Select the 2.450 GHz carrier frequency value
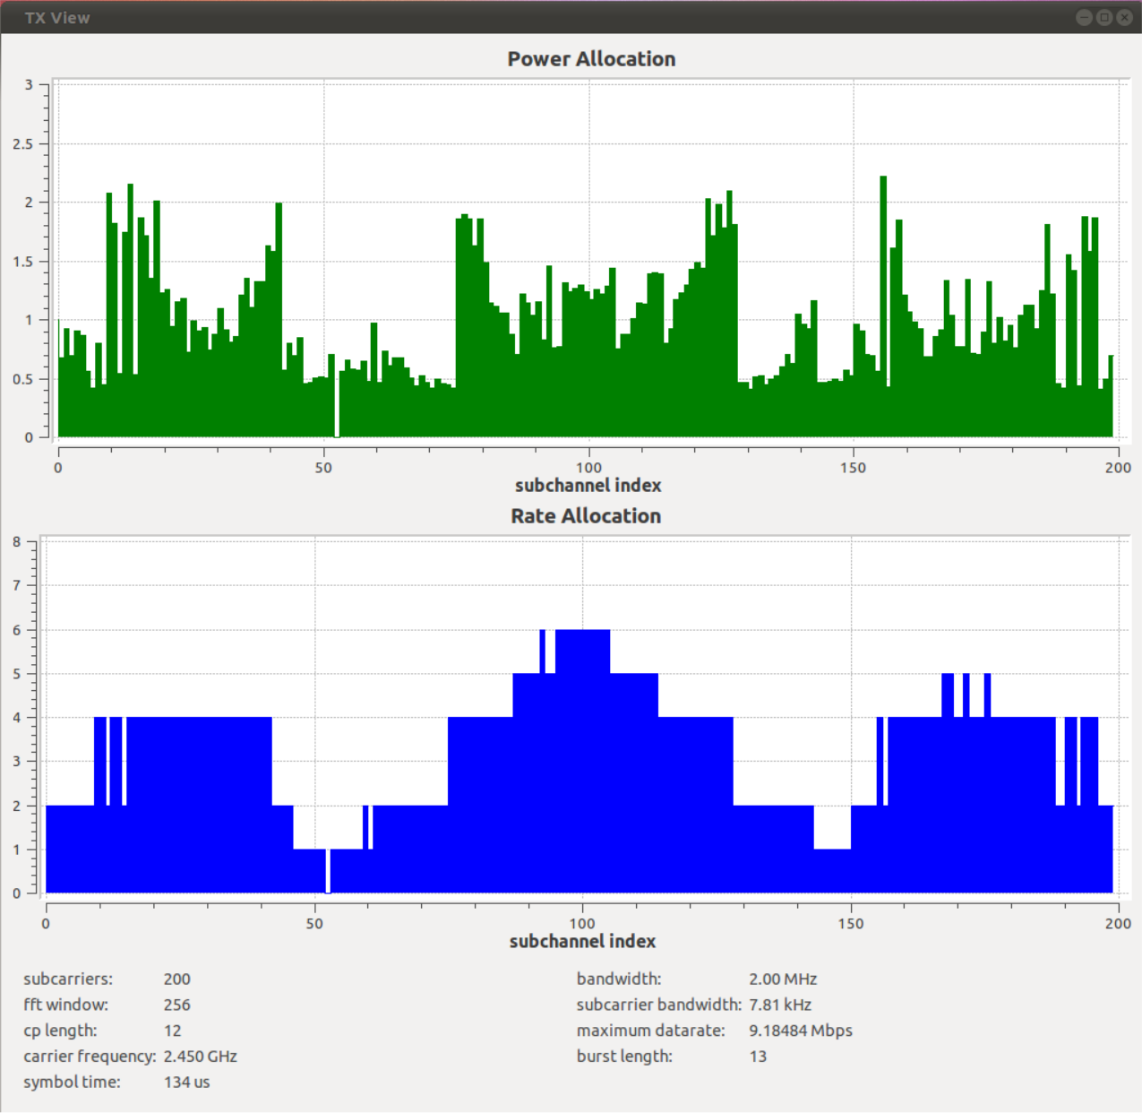Viewport: 1142px width, 1113px height. tap(201, 1057)
